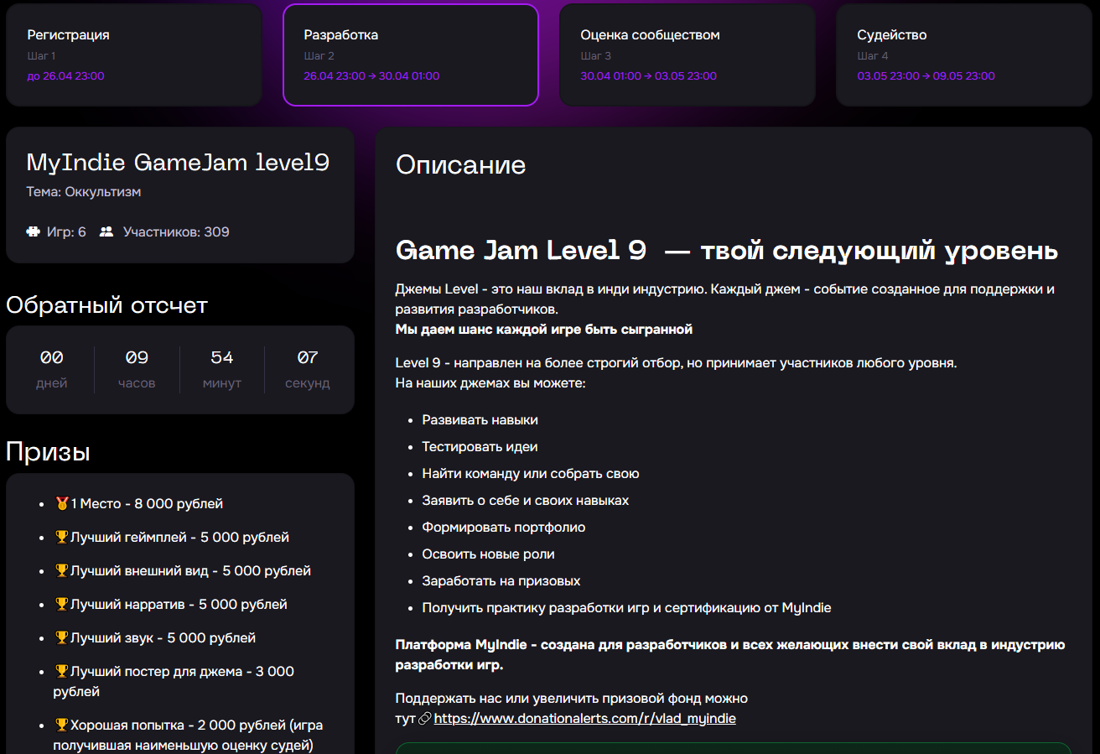The width and height of the screenshot is (1100, 754).
Task: Select the "Разработка" step card
Action: (x=411, y=55)
